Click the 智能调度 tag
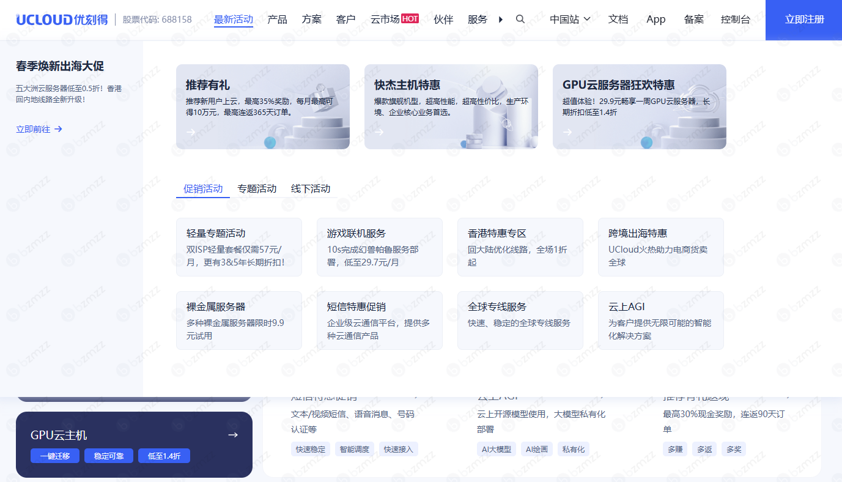This screenshot has height=482, width=842. pyautogui.click(x=355, y=450)
